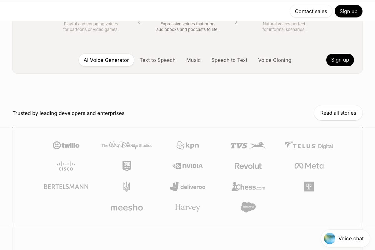The width and height of the screenshot is (375, 250).
Task: Go to previous voice category arrow
Action: click(139, 22)
